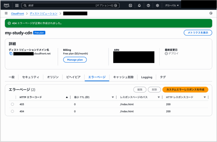Toggle the hamburger side navigation menu

pos(6,13)
